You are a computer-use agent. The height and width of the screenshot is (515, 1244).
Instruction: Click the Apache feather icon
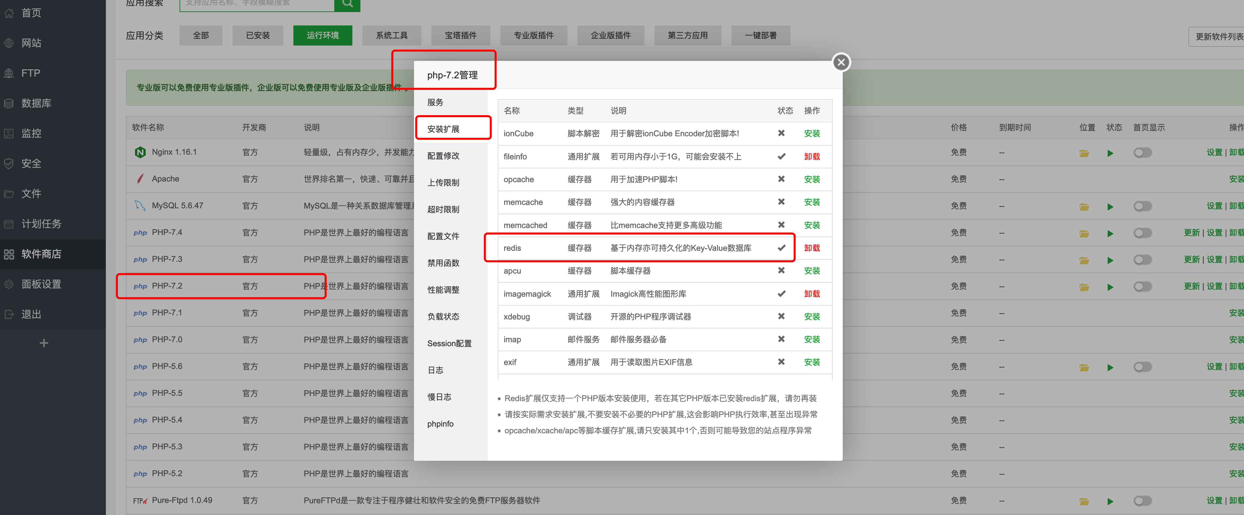[x=140, y=179]
